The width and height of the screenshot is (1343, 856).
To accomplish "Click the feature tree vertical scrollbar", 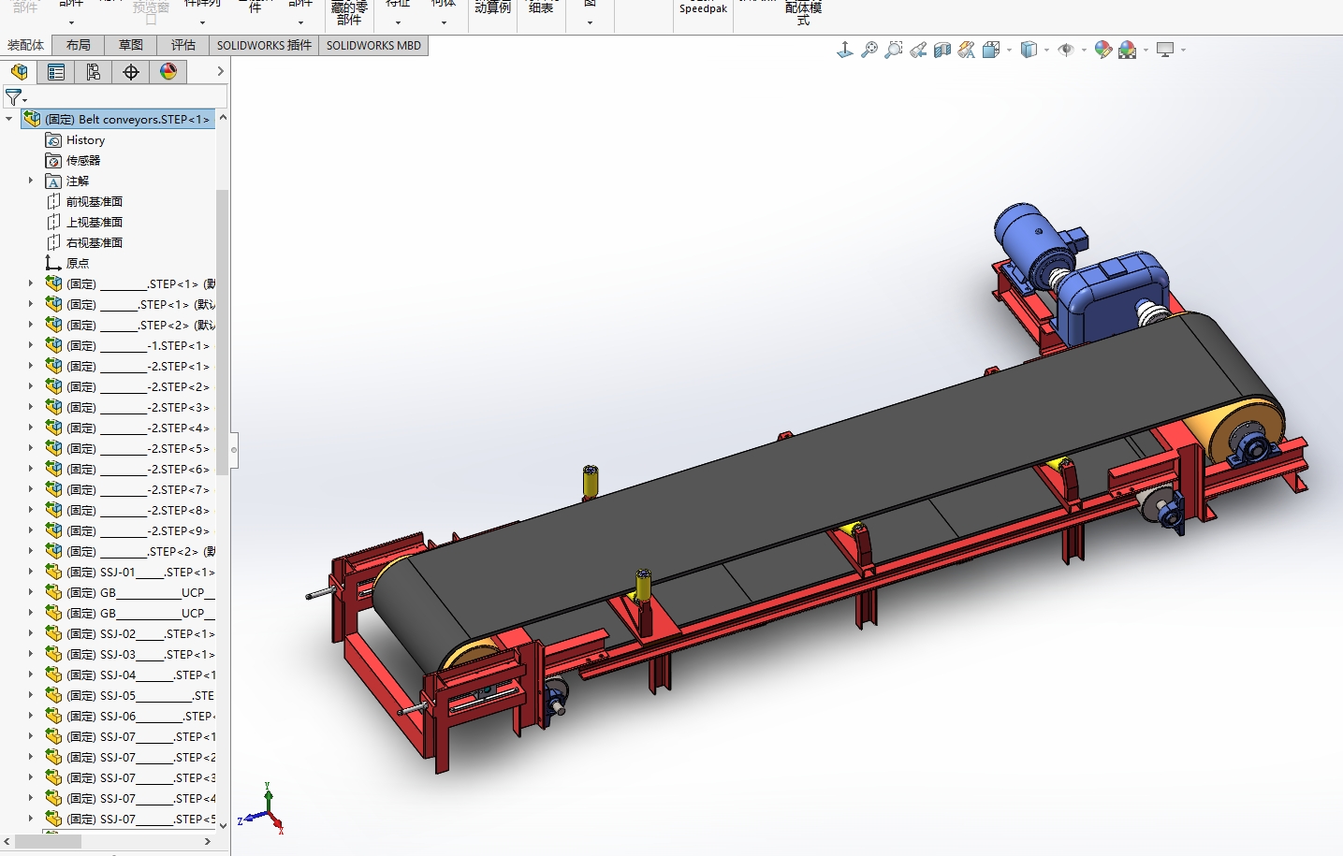I will (223, 327).
